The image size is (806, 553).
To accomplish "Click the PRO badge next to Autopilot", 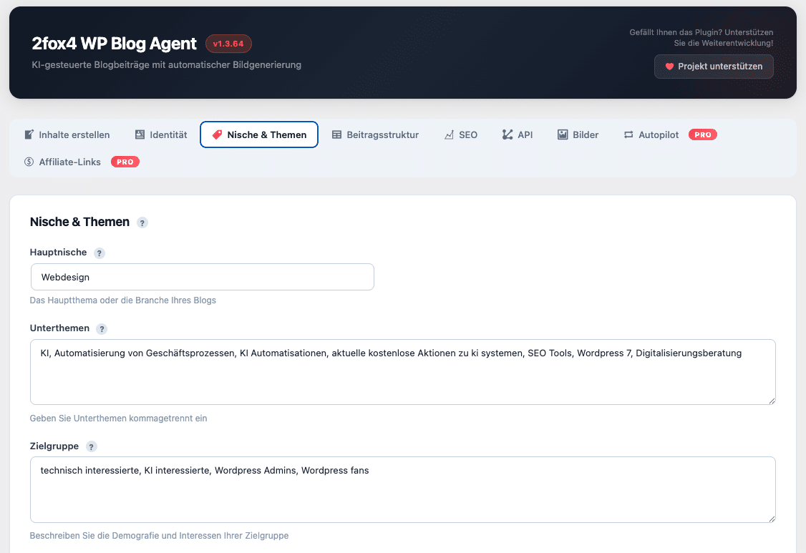I will [702, 134].
